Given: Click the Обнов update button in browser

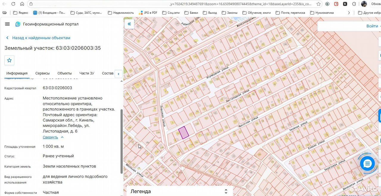Looking at the screenshot, I should (376, 4).
